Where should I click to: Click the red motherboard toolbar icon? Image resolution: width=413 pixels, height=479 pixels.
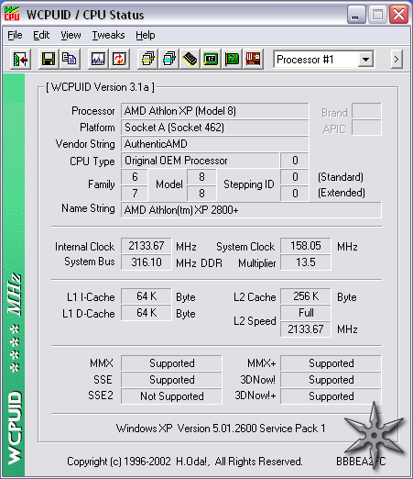click(x=253, y=59)
